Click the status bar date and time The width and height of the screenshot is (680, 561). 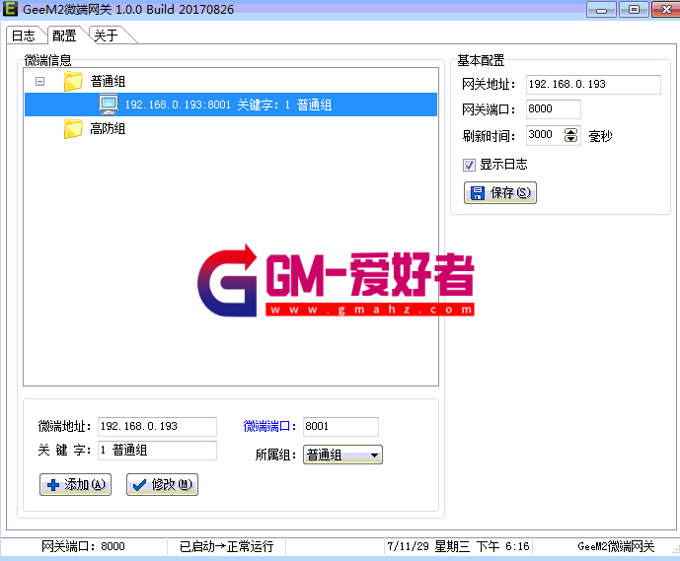(x=458, y=547)
